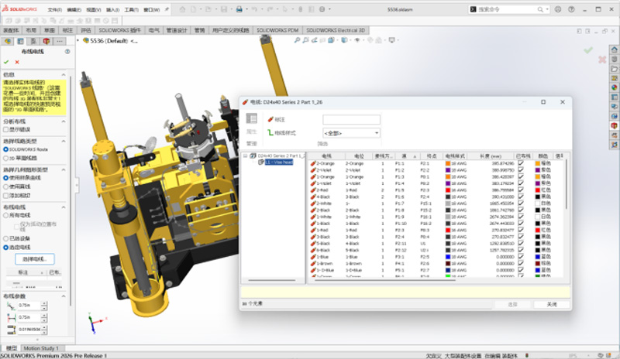Select the SOLIDWORKS Route radio option

(x=6, y=149)
